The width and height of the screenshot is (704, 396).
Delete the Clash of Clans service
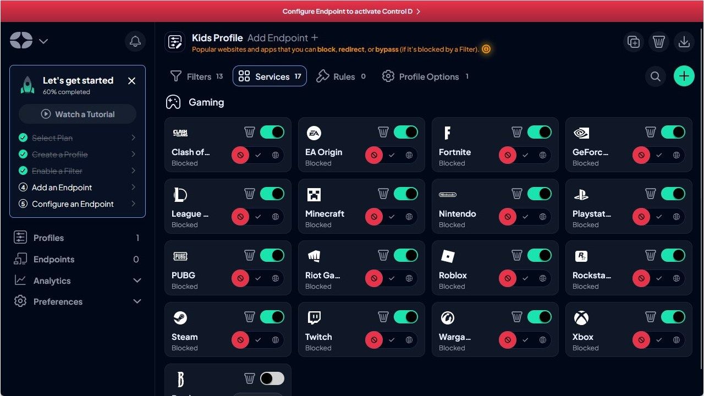(250, 132)
